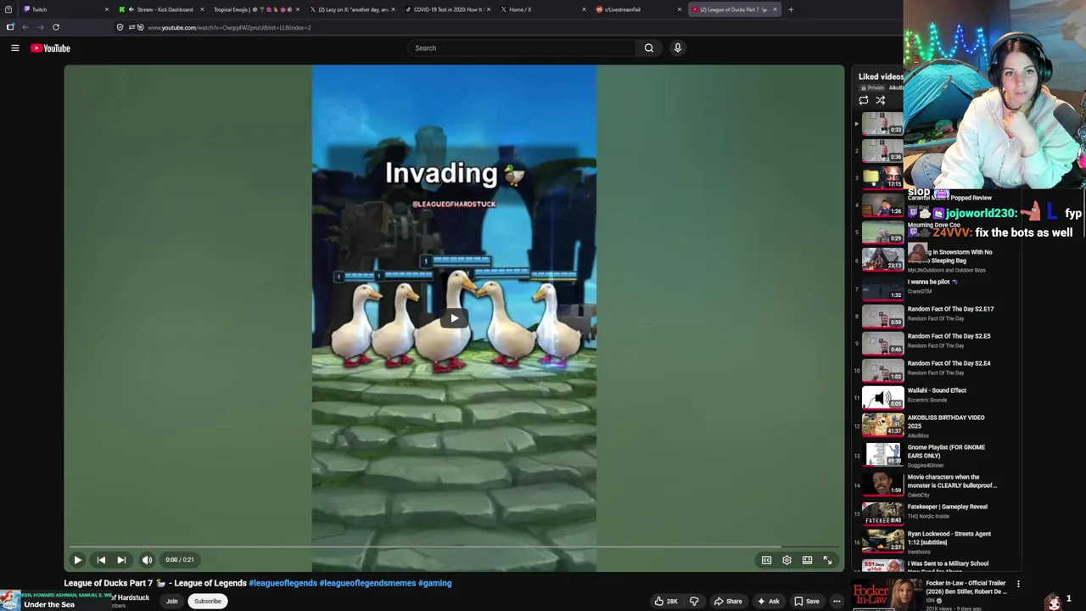
Task: Go back in browser history
Action: [x=25, y=27]
